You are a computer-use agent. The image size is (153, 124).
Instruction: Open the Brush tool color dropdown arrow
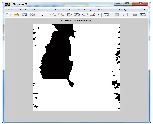coord(98,15)
